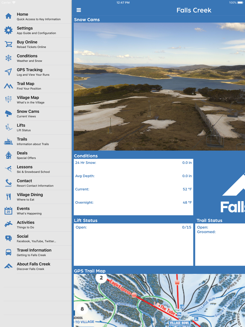The height and width of the screenshot is (327, 245).
Task: Select Trails information entry
Action: [x=36, y=141]
